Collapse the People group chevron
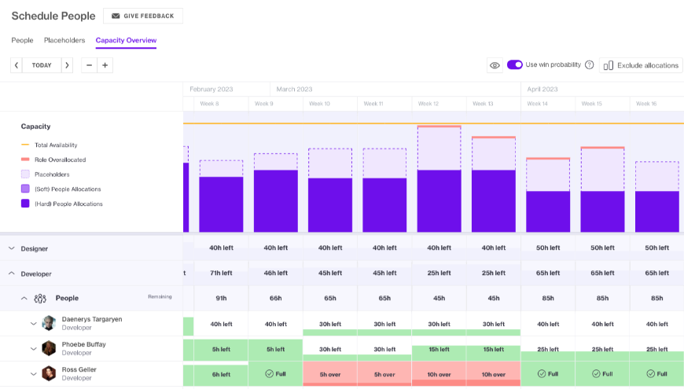The width and height of the screenshot is (684, 389). tap(24, 299)
